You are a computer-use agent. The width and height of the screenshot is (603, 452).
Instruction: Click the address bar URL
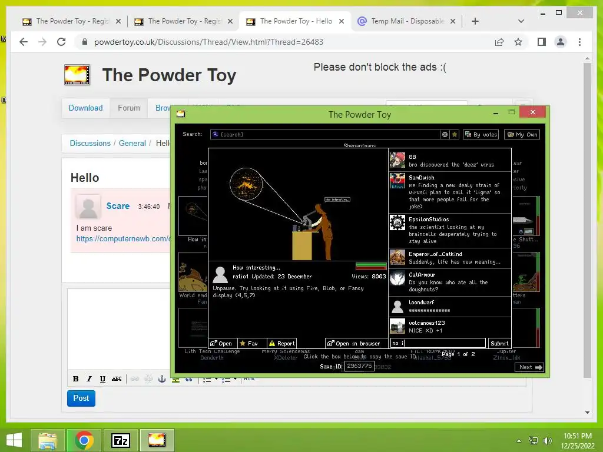point(209,42)
